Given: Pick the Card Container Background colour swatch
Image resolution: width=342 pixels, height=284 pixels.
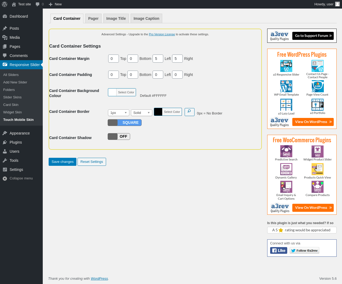Looking at the screenshot, I should [x=112, y=92].
